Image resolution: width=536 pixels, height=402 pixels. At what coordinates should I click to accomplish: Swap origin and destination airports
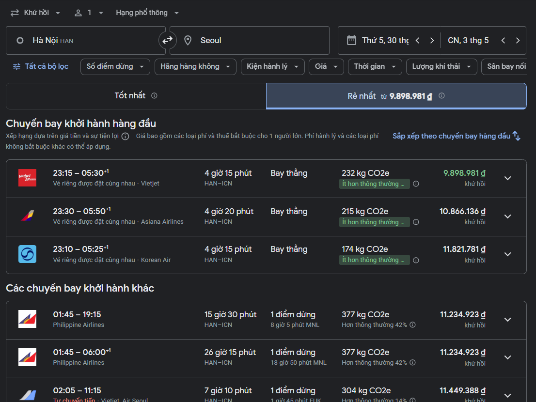click(167, 40)
